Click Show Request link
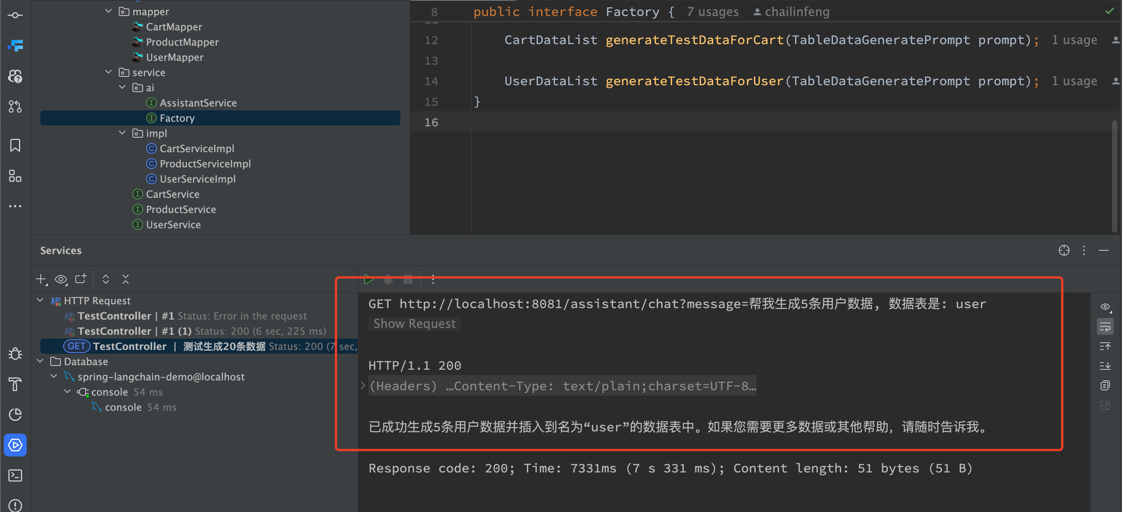1122x512 pixels. click(414, 323)
